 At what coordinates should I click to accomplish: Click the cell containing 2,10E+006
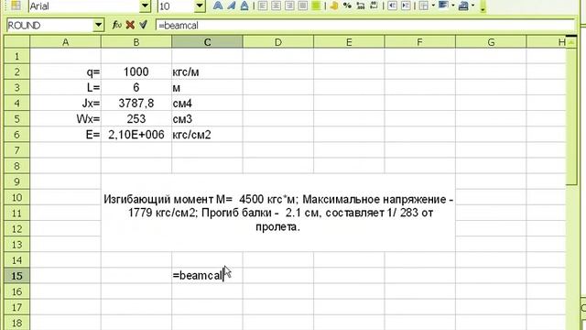point(136,135)
